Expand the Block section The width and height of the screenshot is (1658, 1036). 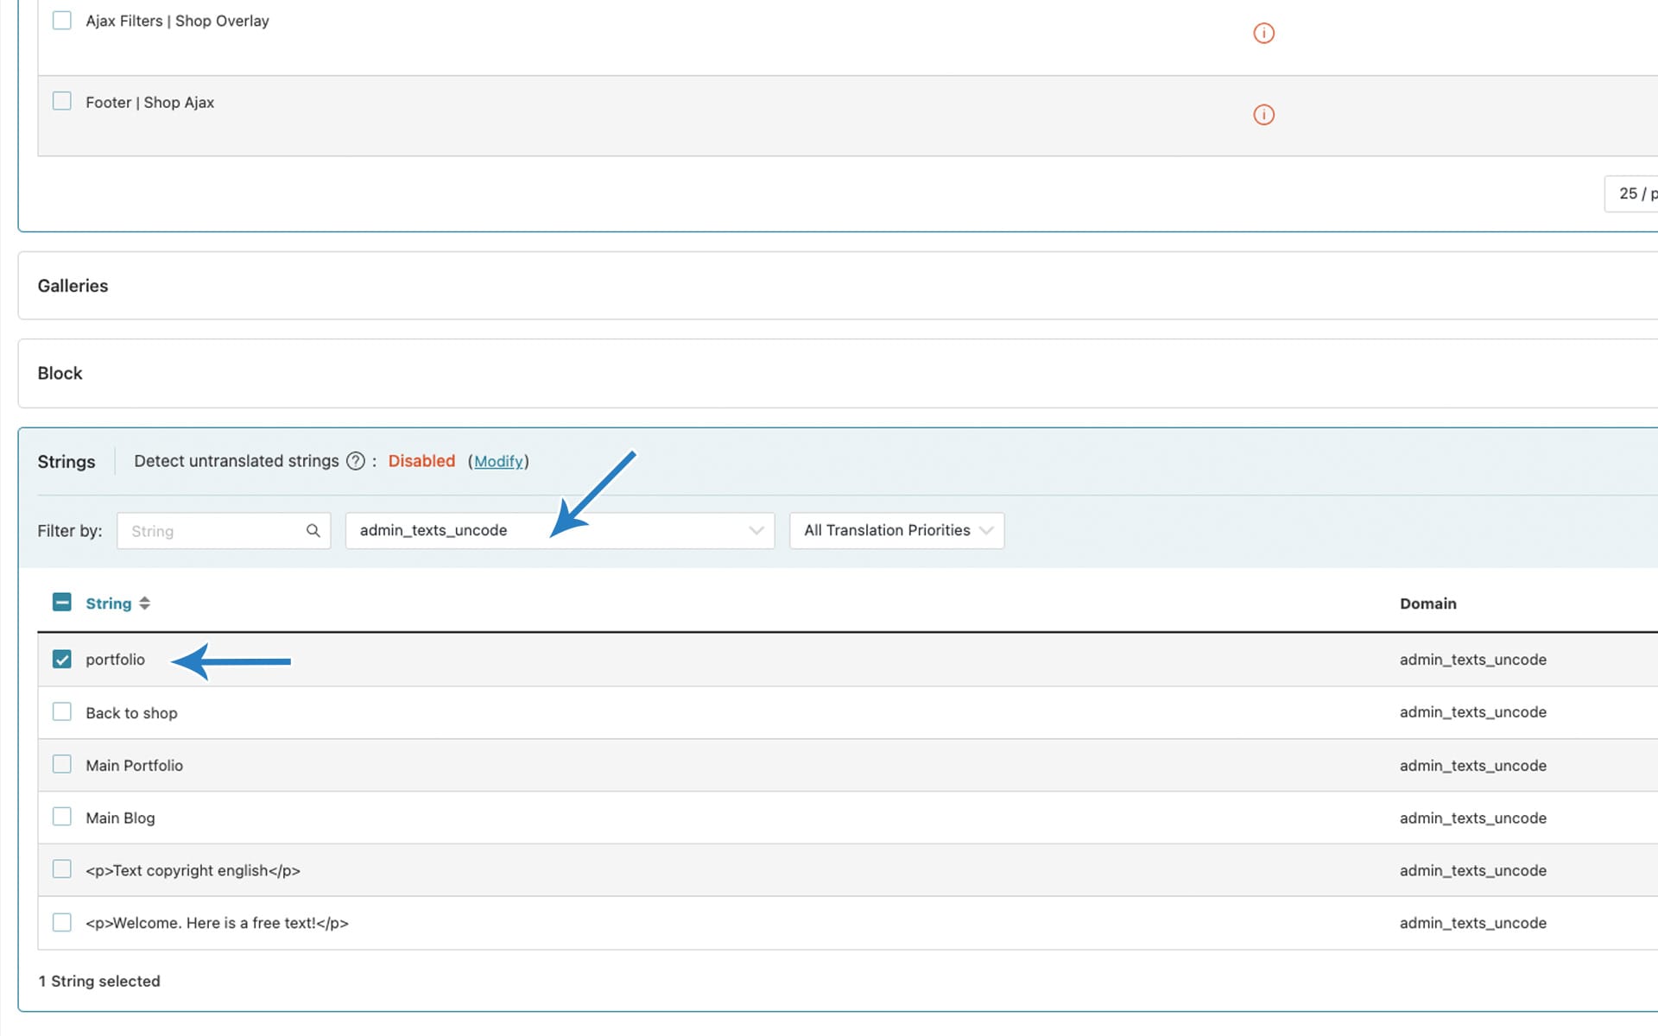pyautogui.click(x=60, y=374)
